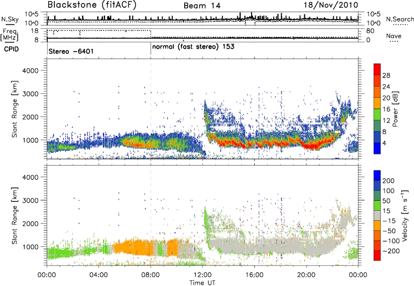Click the '04:00' time tick label
The image size is (414, 286).
click(99, 275)
